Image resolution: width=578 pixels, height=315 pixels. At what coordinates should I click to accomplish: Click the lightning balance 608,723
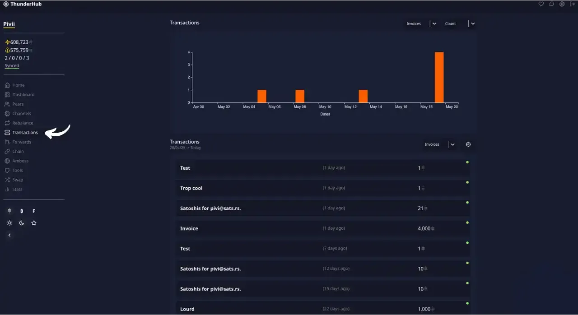pos(19,42)
